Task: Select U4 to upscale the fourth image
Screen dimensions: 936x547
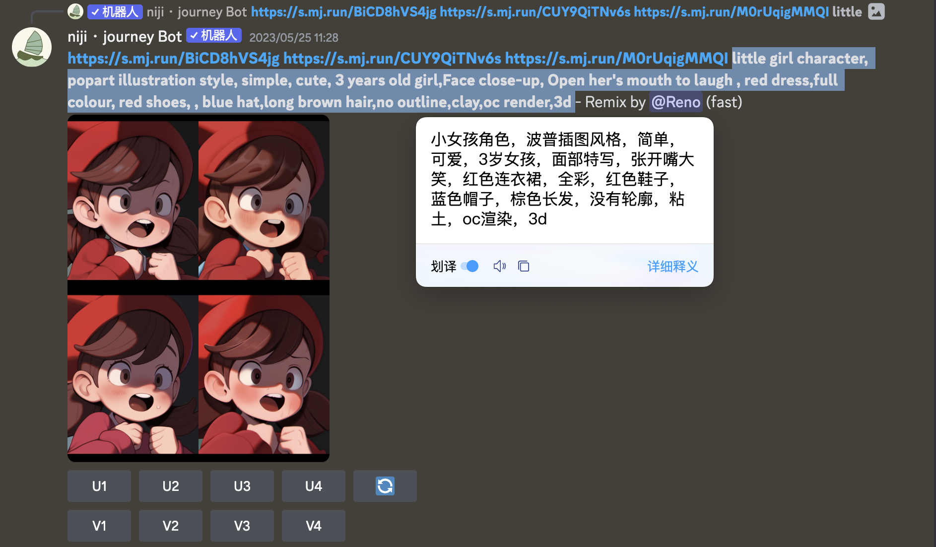Action: (x=314, y=486)
